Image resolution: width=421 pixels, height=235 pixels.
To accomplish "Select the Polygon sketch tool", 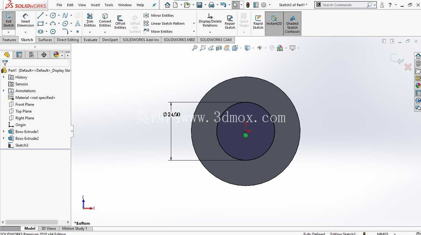I will tap(53, 32).
